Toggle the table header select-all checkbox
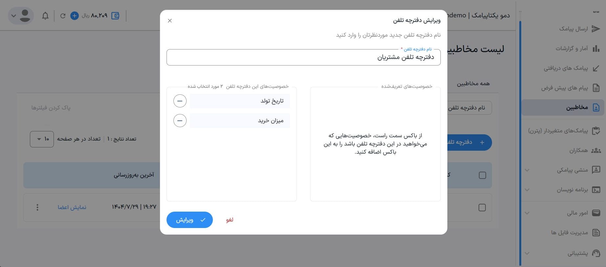 click(482, 175)
